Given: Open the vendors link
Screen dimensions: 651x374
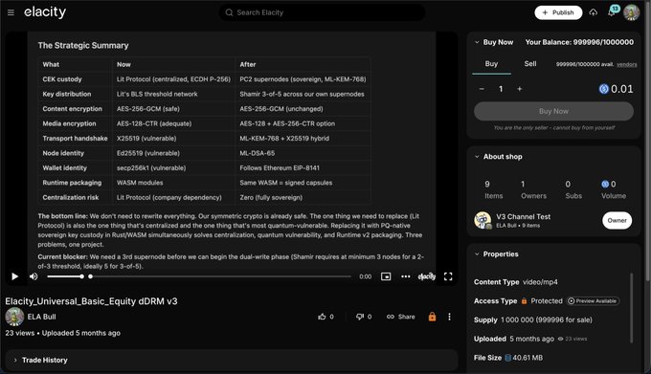Looking at the screenshot, I should [626, 64].
